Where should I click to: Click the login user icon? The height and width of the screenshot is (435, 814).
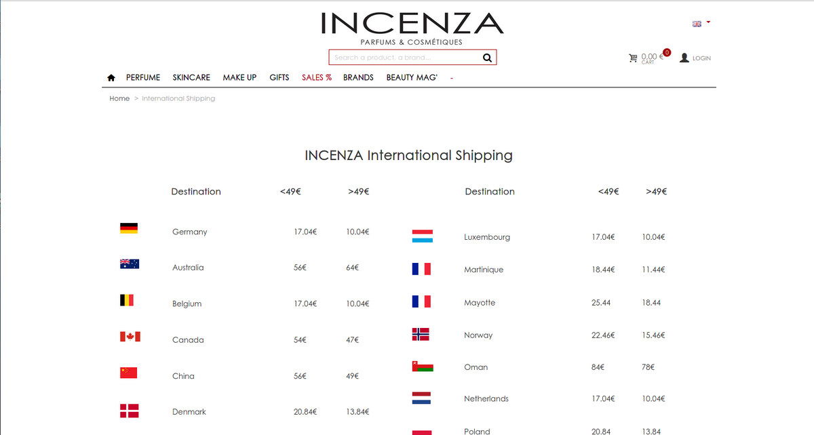684,58
